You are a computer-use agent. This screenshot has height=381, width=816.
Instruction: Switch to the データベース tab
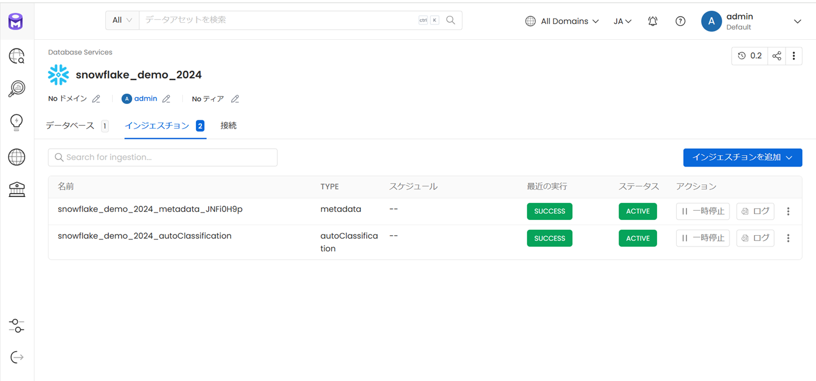(77, 126)
